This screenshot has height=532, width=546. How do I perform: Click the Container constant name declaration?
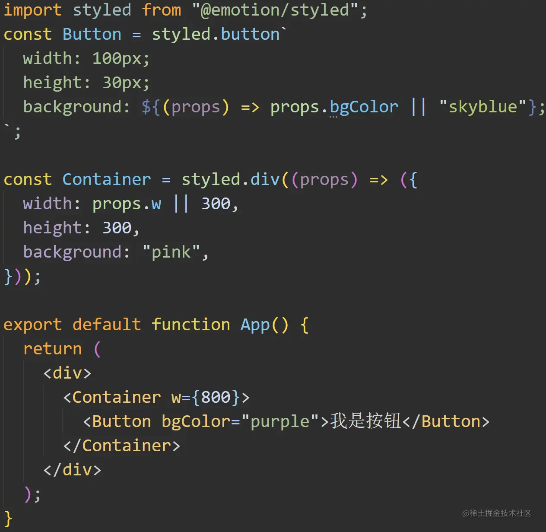[107, 179]
